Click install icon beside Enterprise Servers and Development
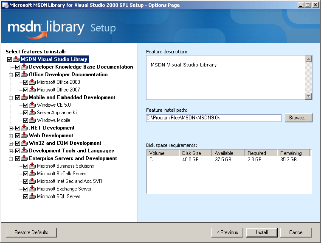 24,158
